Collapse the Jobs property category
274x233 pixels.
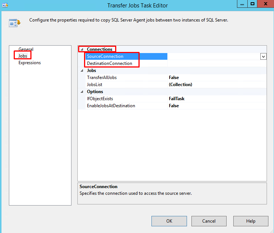click(x=82, y=70)
